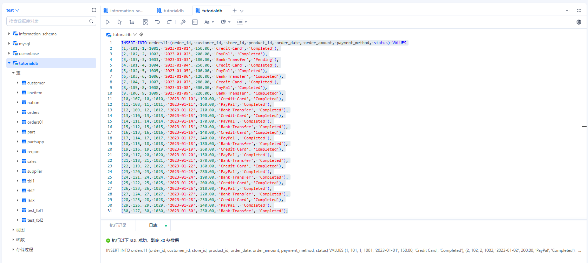Click the search magnifier in the sidebar

click(x=91, y=21)
